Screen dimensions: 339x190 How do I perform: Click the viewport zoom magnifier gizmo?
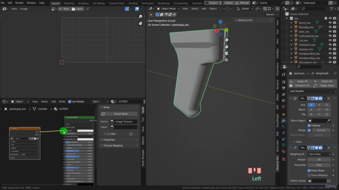pos(227,40)
